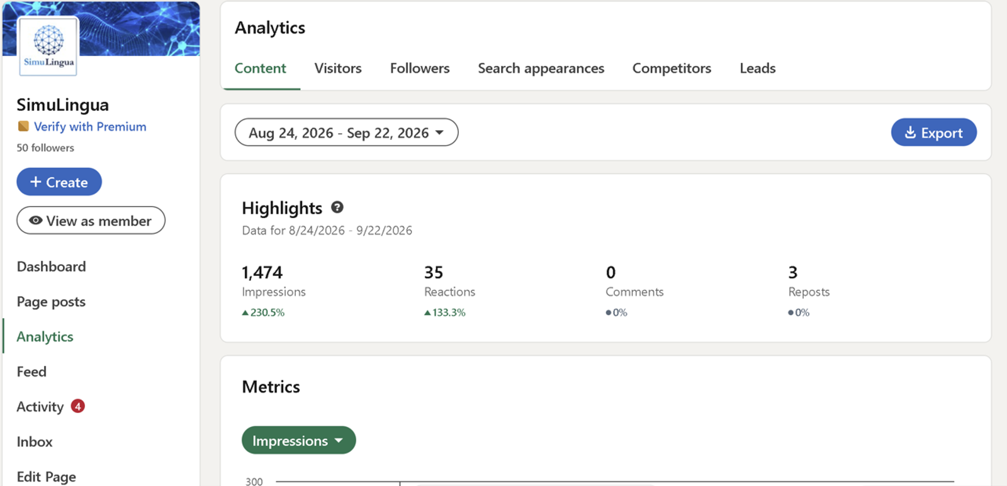Click the Create button

point(59,182)
